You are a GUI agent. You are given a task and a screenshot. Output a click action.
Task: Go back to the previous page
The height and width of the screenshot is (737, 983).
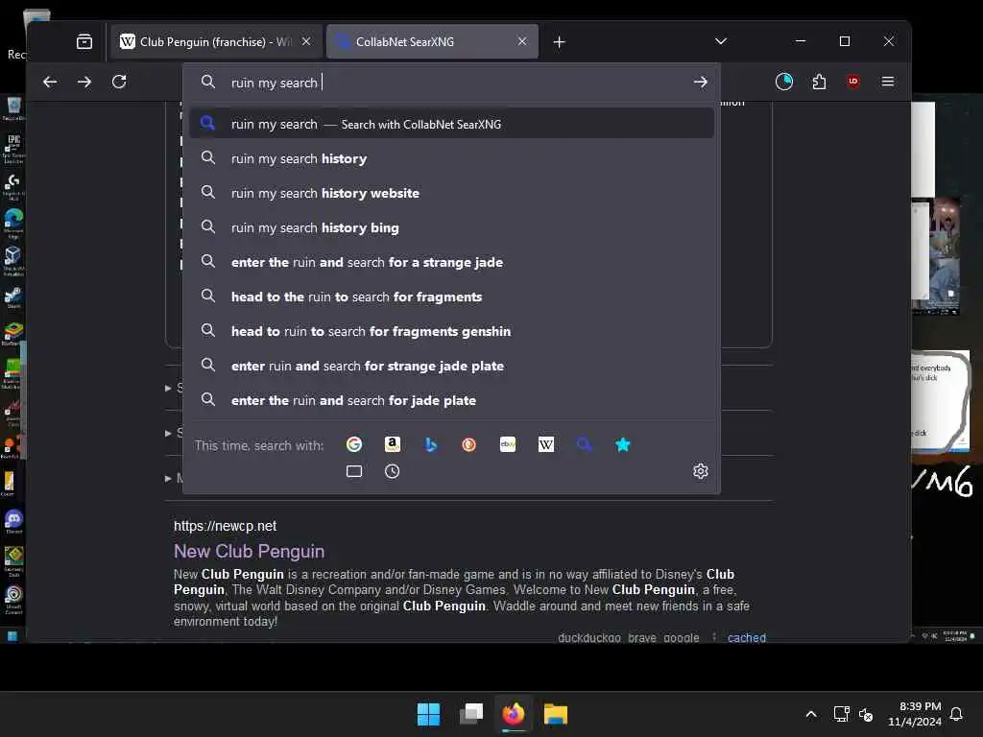pos(50,83)
